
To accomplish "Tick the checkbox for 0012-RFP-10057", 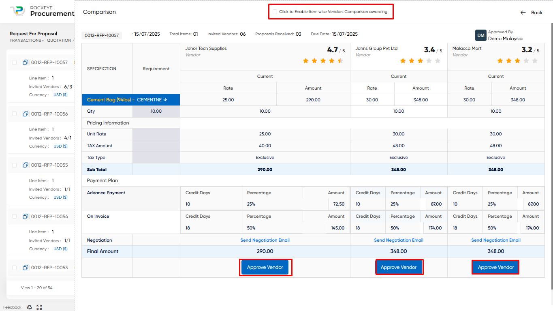I will click(x=15, y=62).
